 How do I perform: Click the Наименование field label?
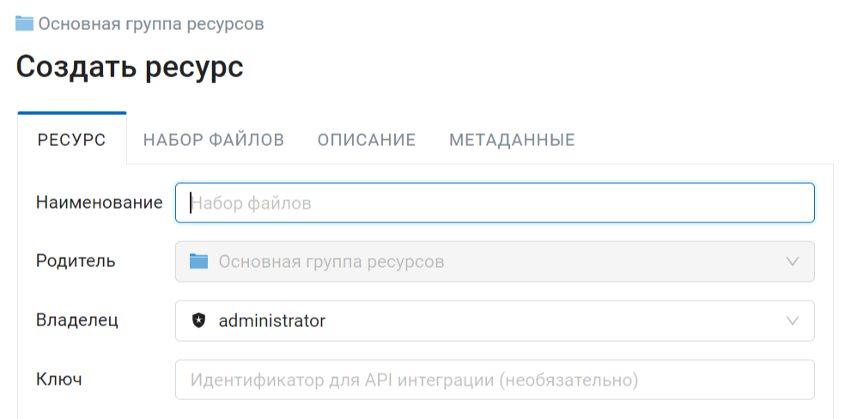point(99,203)
